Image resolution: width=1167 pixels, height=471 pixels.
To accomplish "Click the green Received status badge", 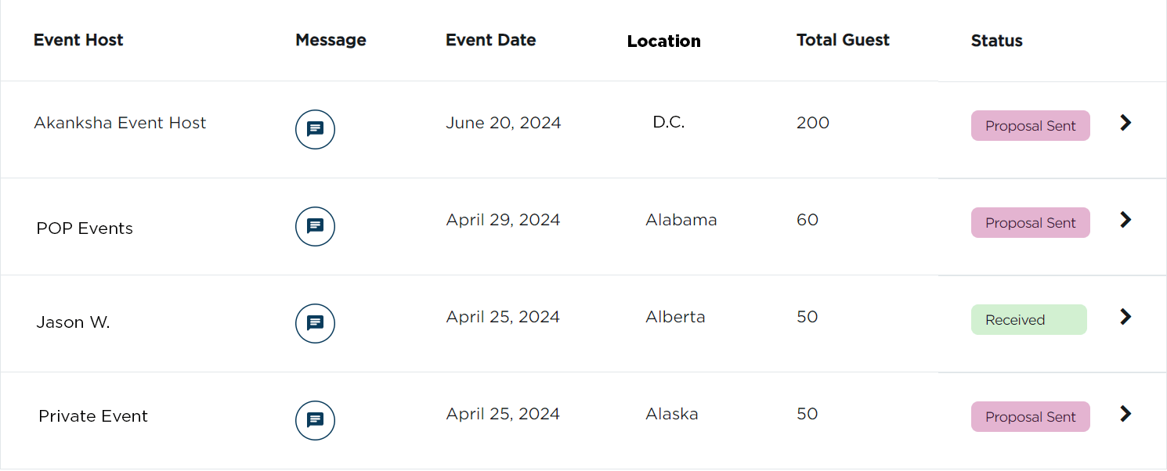I will [x=1029, y=320].
